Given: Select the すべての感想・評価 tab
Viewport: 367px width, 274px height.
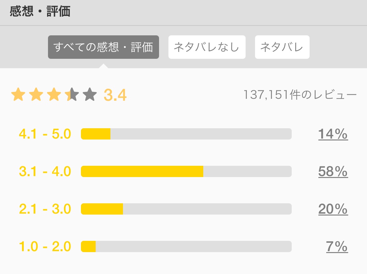Looking at the screenshot, I should click(x=103, y=47).
